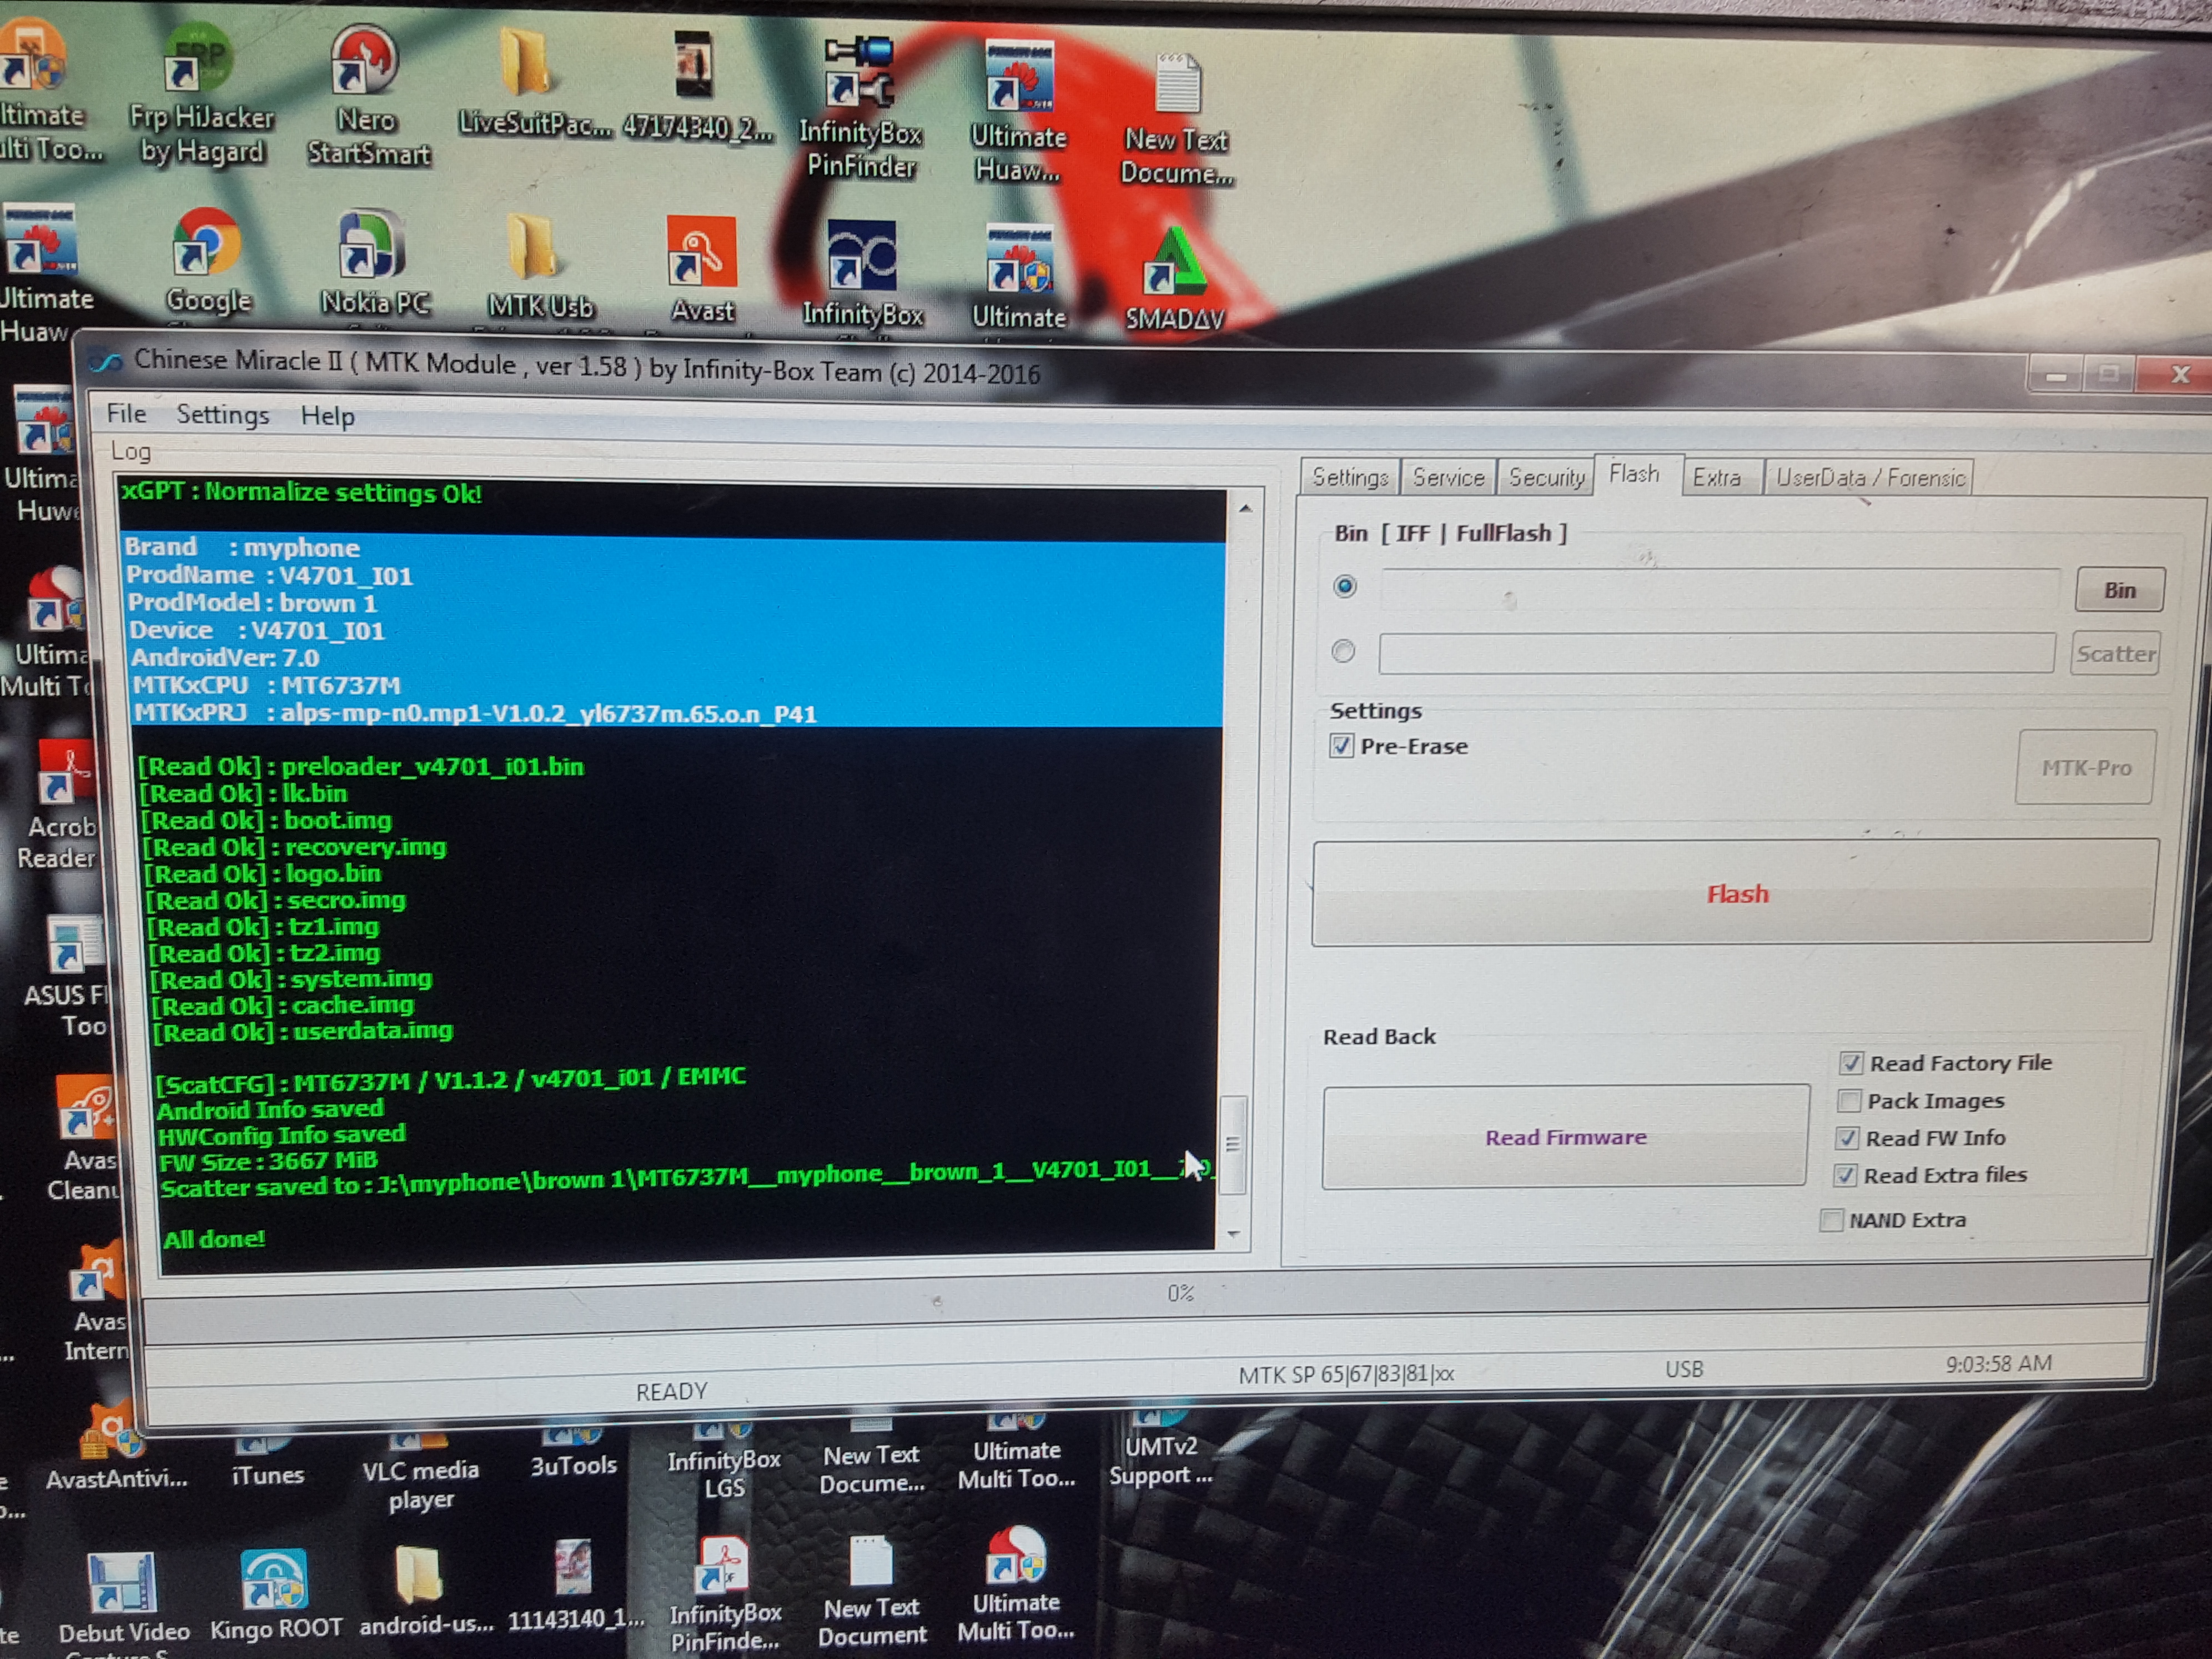Open the MTK Usb folder icon
The height and width of the screenshot is (1659, 2212).
(540, 266)
